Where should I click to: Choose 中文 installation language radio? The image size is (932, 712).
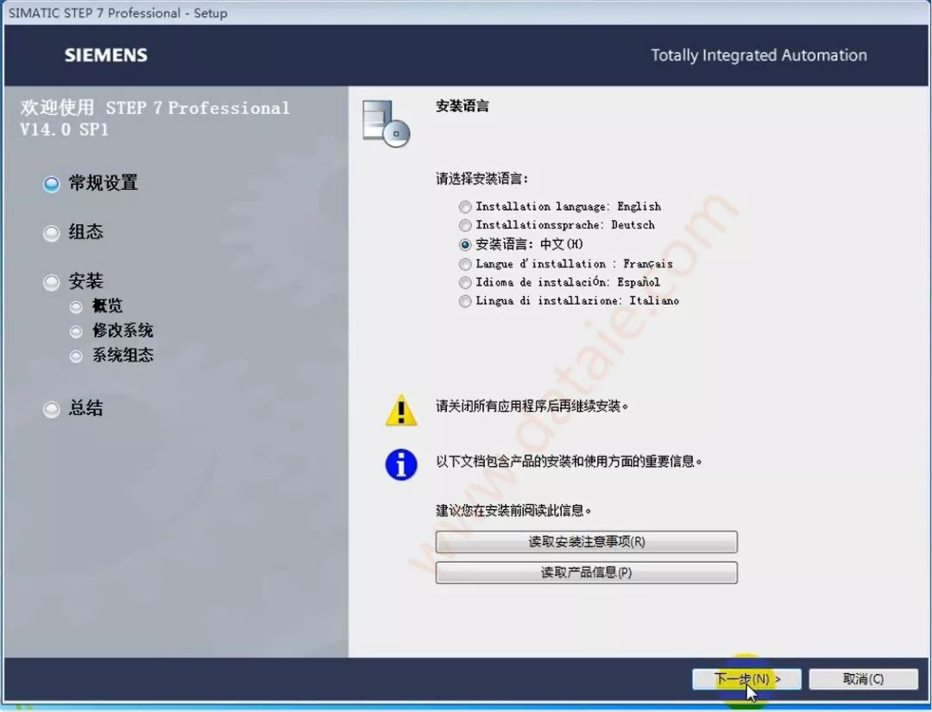tap(465, 244)
